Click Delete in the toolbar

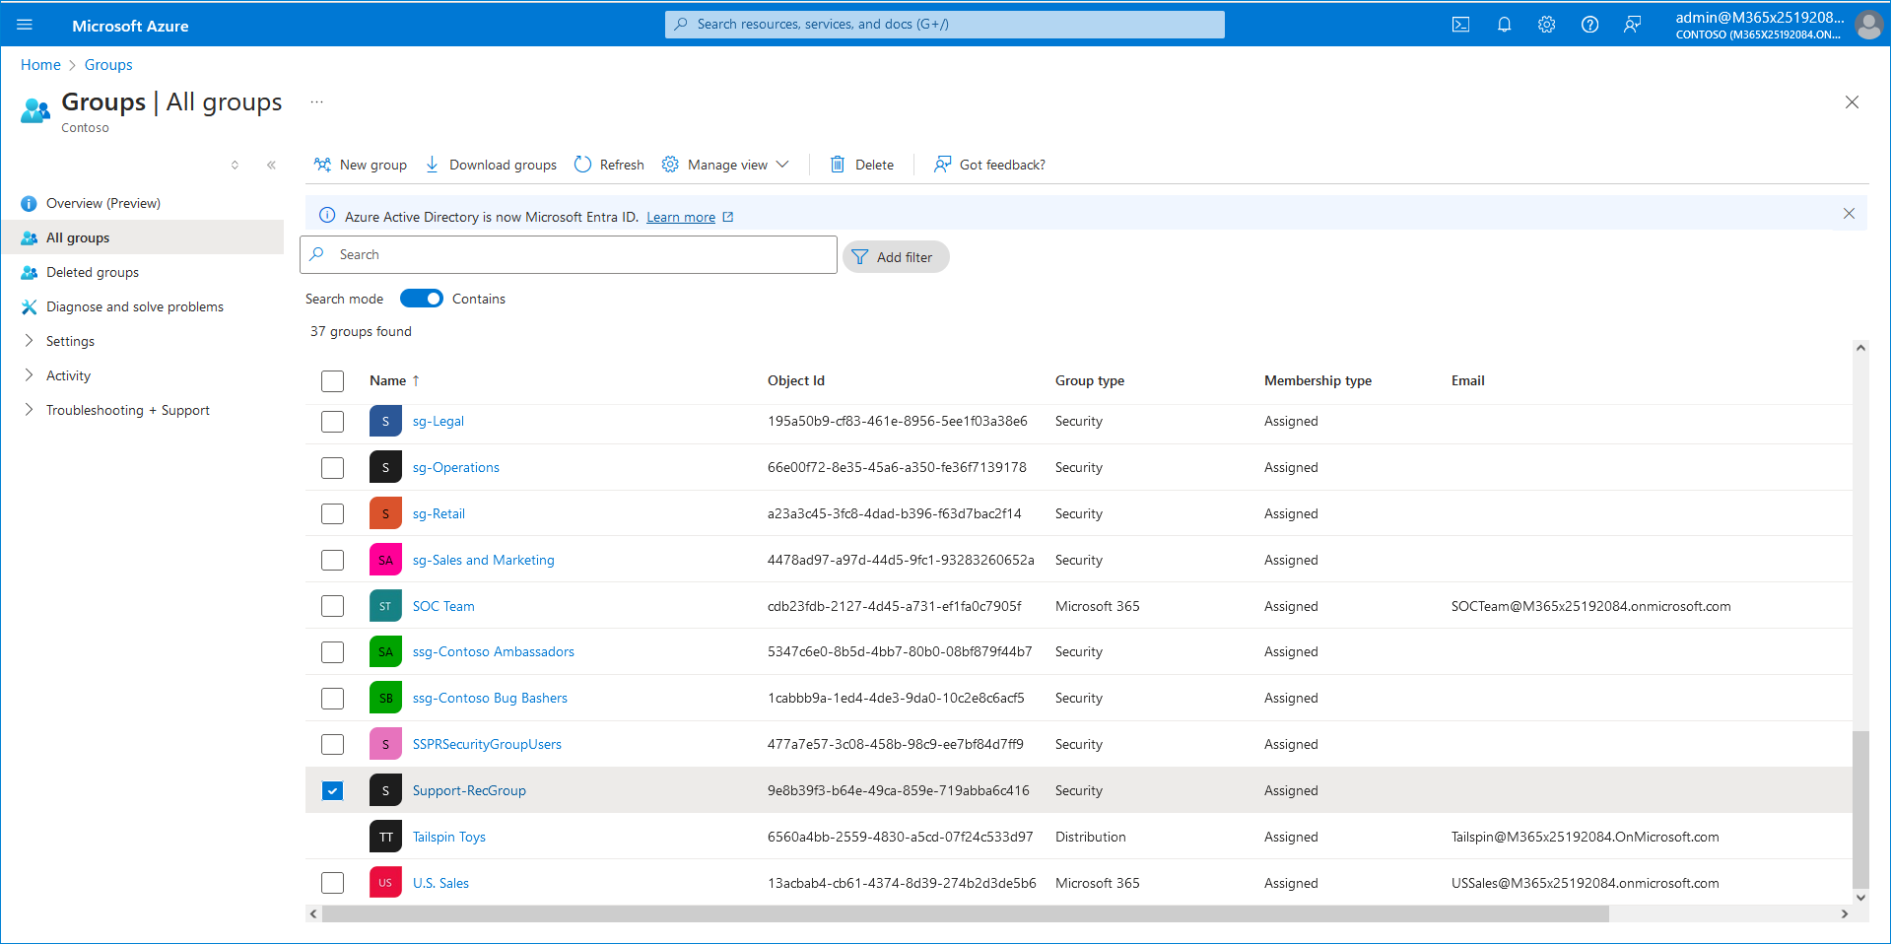(x=862, y=165)
